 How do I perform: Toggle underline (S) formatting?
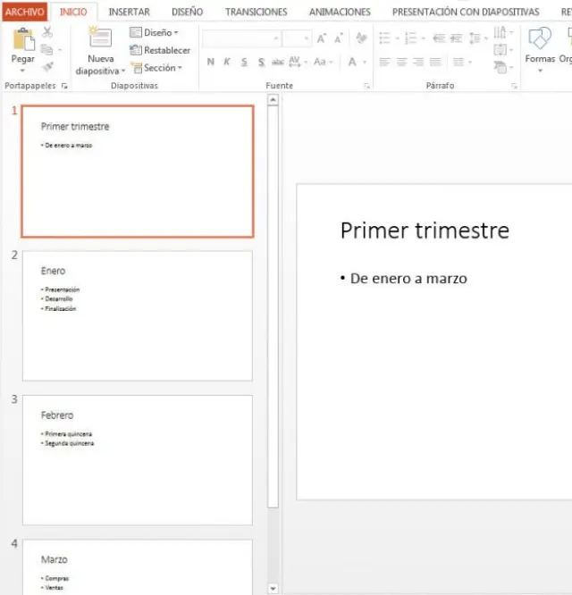(x=244, y=62)
